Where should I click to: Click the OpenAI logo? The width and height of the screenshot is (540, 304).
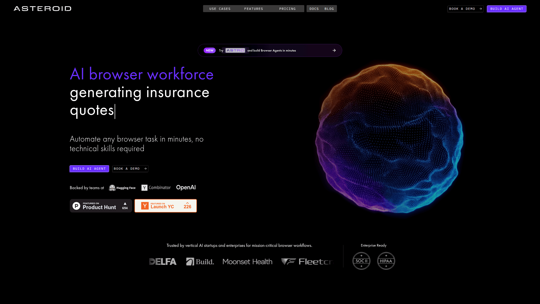[186, 187]
